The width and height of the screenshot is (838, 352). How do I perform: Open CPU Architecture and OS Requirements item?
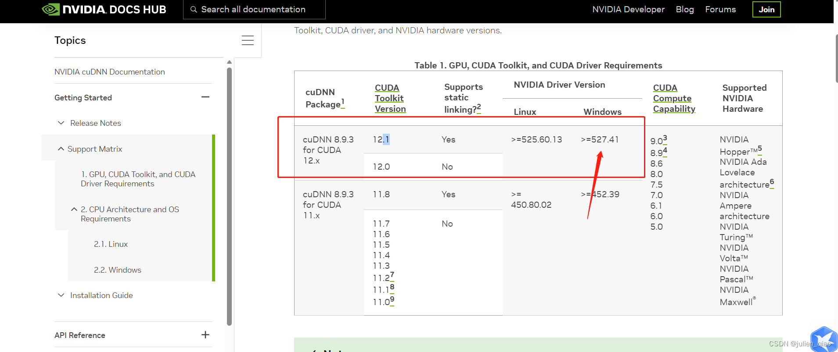(x=130, y=214)
